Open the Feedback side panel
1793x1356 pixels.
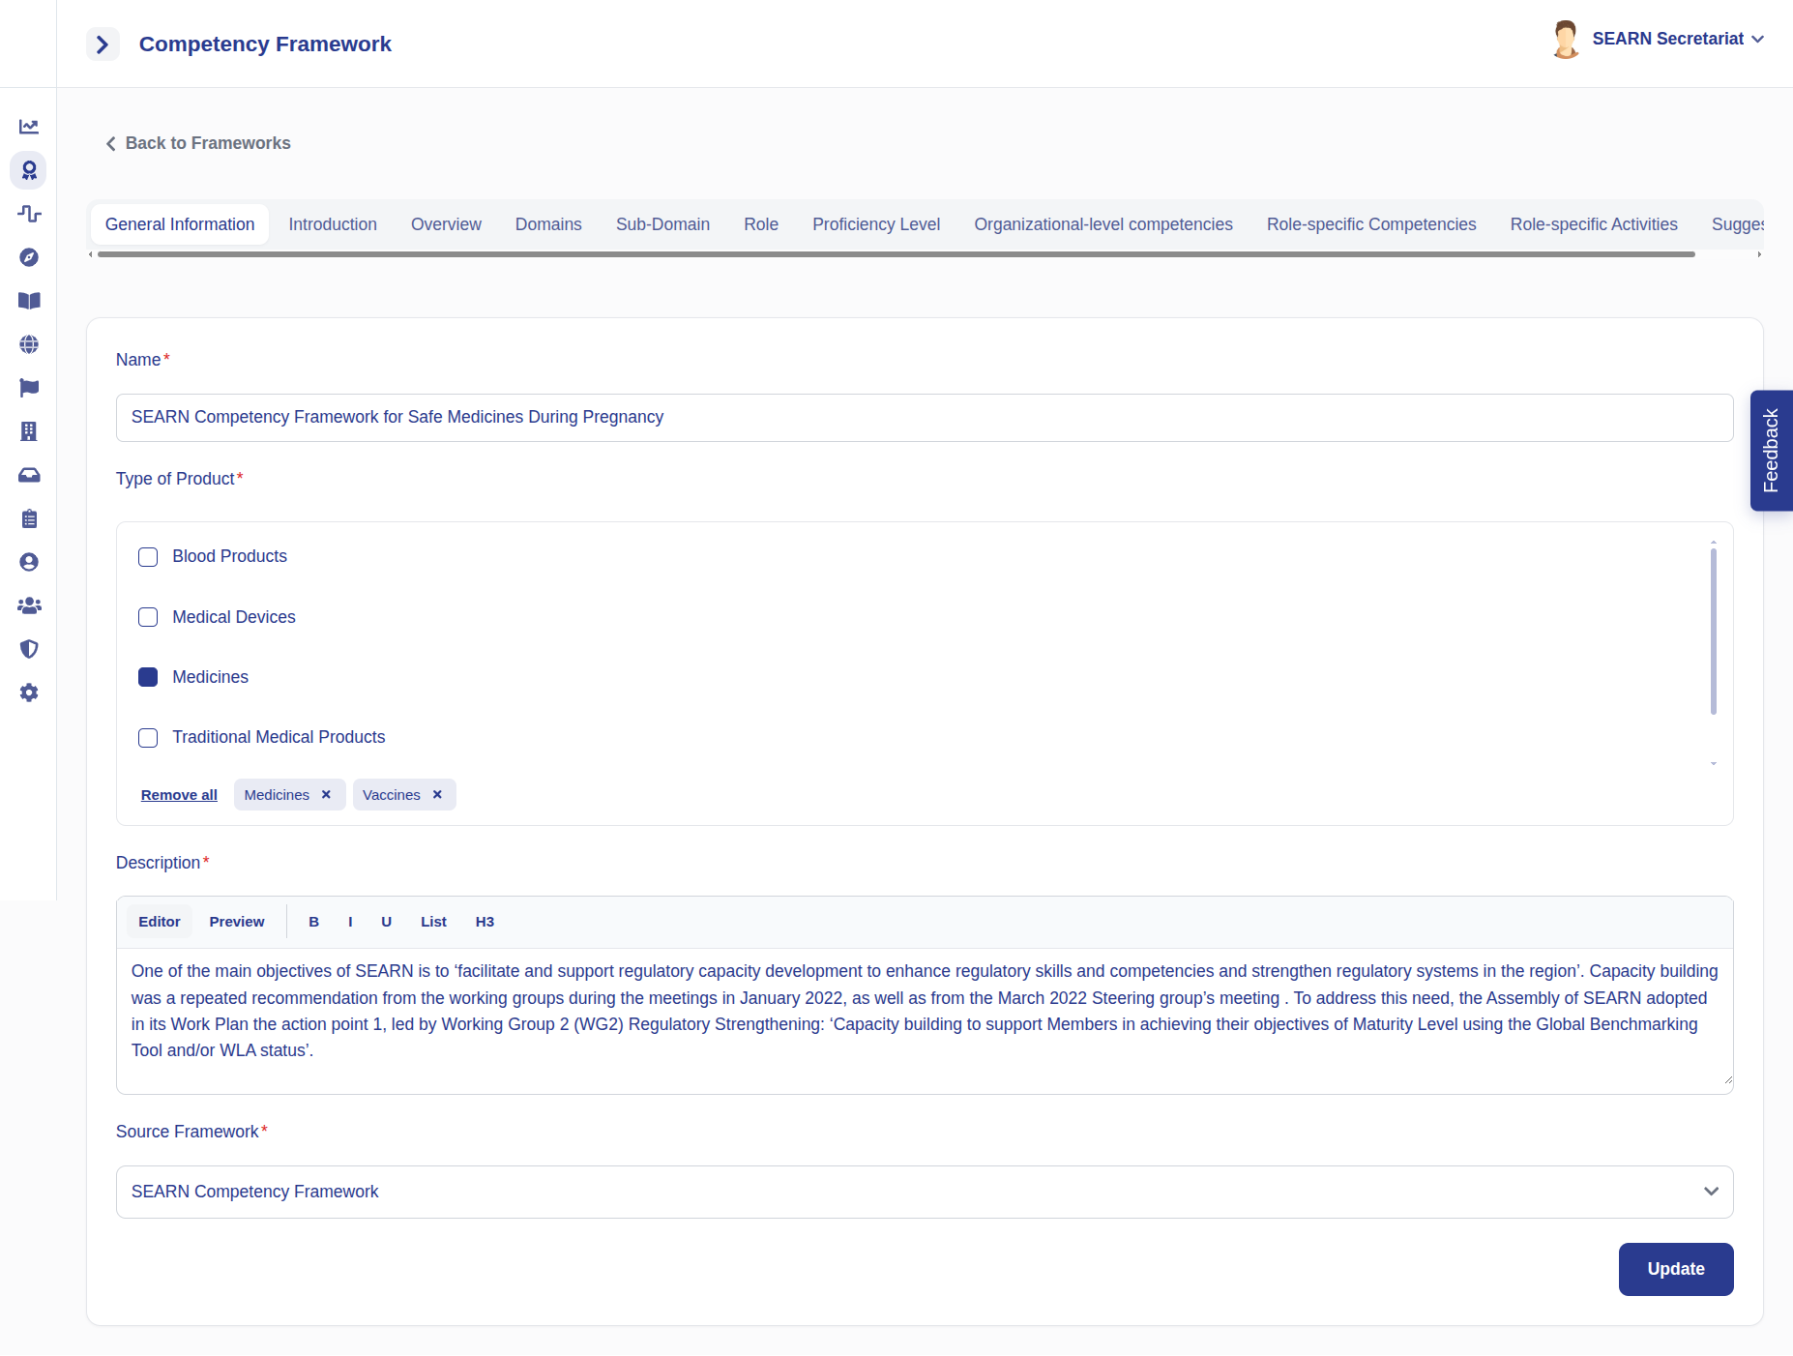1771,451
